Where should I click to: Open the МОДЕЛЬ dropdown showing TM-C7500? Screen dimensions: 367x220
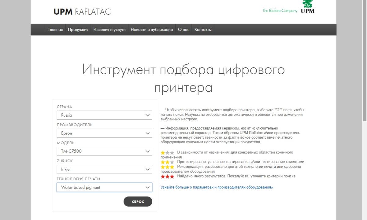[x=104, y=151]
